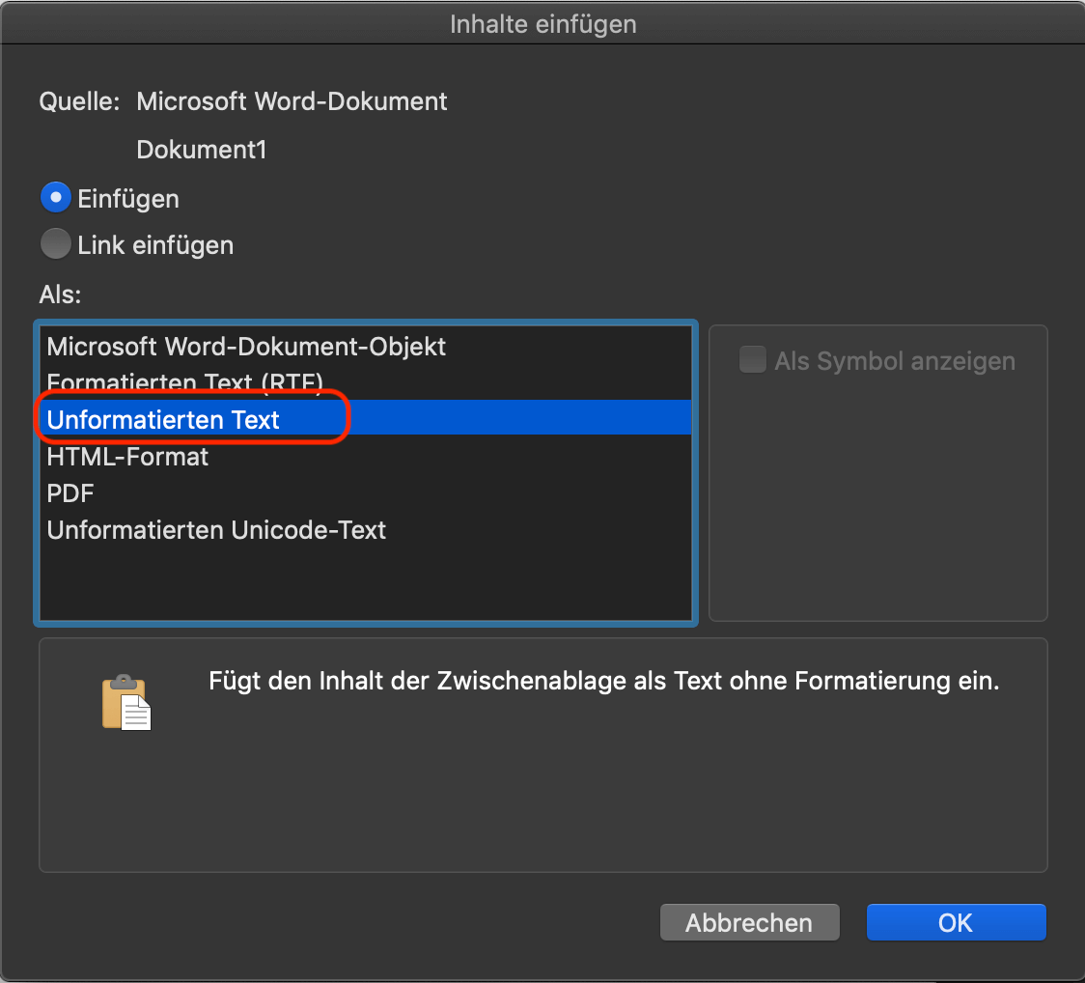Choose Unformatierten Unicode-Text entry
1085x983 pixels.
pyautogui.click(x=365, y=529)
